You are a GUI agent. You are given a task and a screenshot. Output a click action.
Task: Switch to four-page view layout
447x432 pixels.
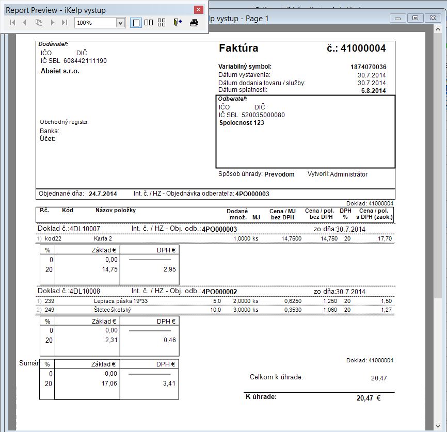(162, 23)
